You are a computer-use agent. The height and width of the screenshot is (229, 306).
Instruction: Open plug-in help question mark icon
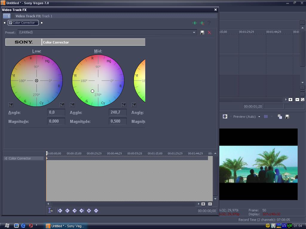click(x=209, y=23)
